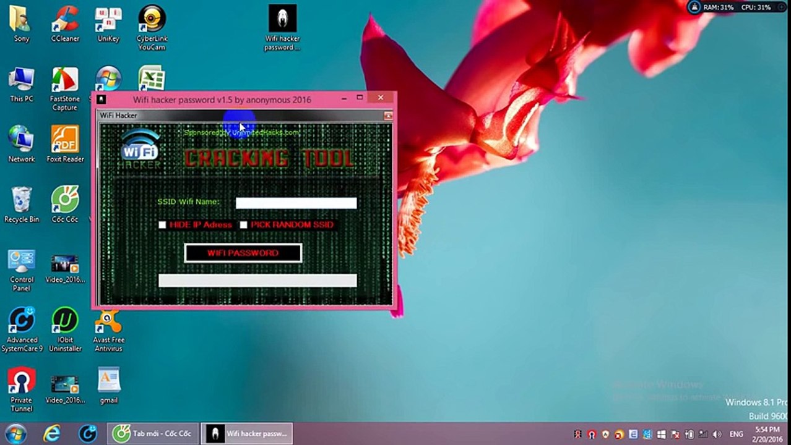Open the Windows Start button
This screenshot has width=791, height=445.
point(15,434)
